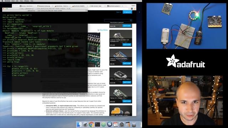The width and height of the screenshot is (228, 128).
Task: Click the 'while True:' line in the terminal
Action: pyautogui.click(x=11, y=62)
